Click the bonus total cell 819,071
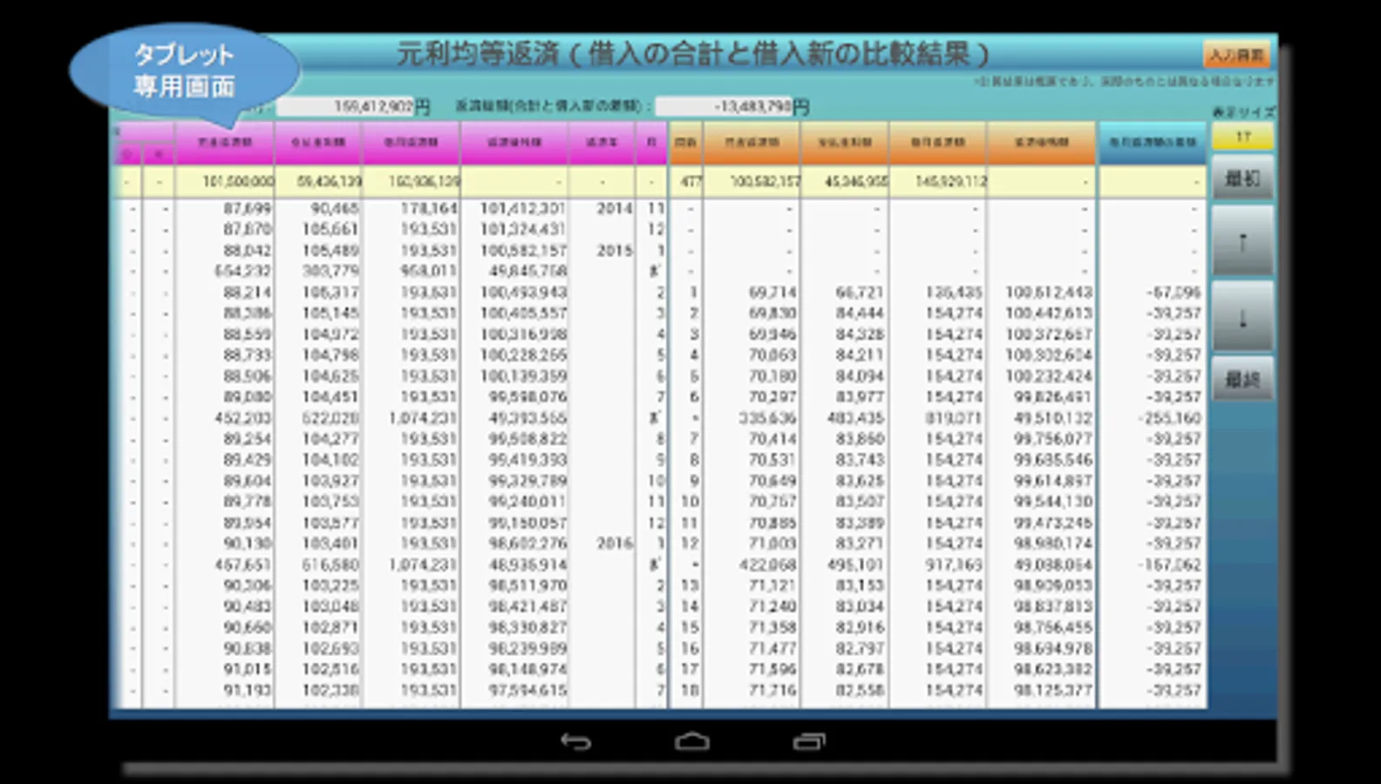This screenshot has width=1381, height=784. coord(954,418)
